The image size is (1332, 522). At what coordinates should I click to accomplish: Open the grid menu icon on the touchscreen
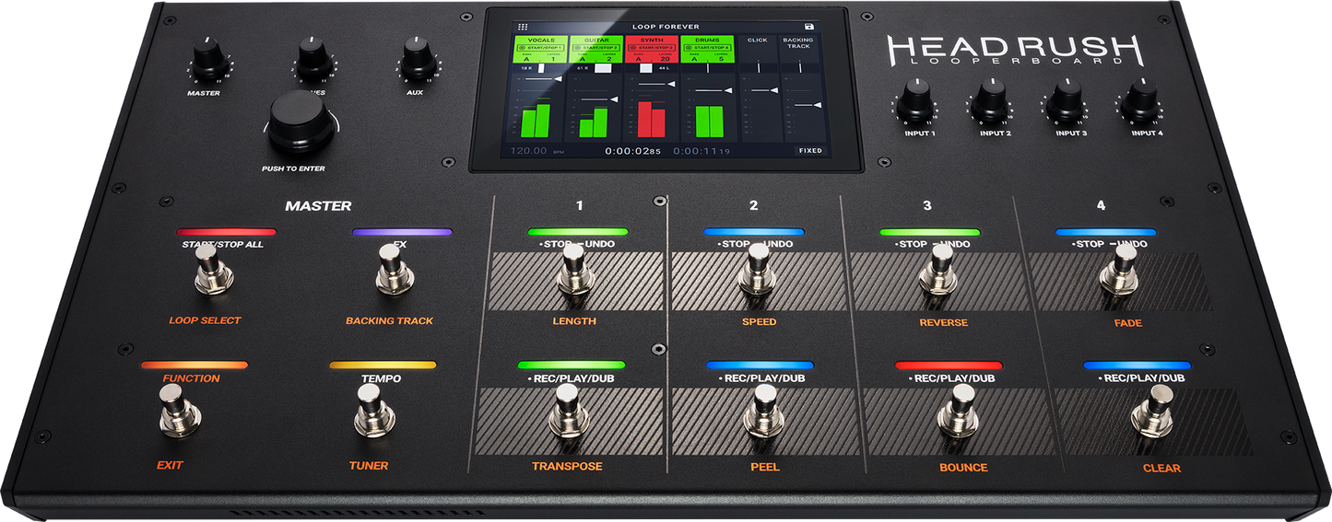coord(523,28)
